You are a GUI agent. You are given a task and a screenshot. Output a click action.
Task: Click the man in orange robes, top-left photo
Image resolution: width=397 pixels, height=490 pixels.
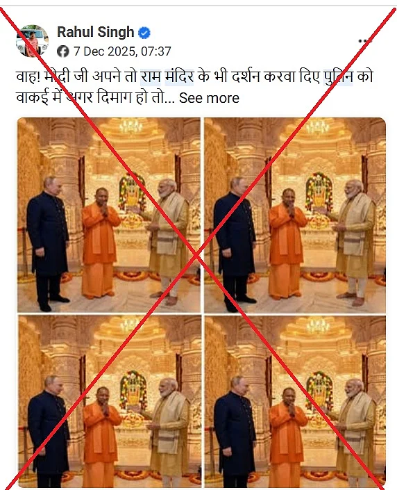point(101,243)
